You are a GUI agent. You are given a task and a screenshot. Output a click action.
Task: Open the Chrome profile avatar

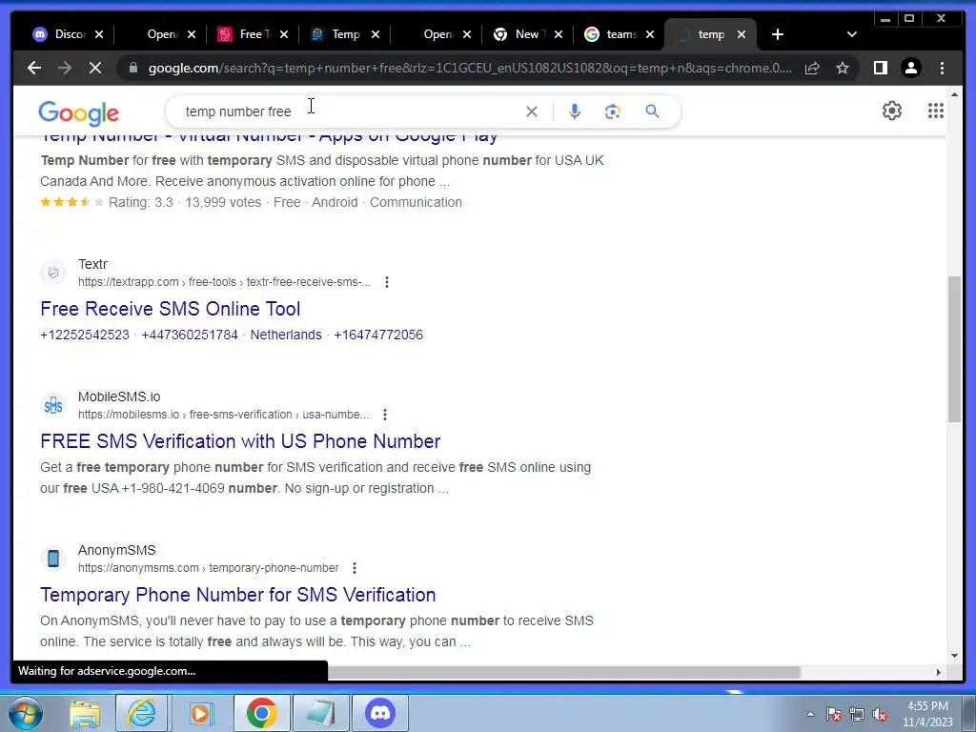pyautogui.click(x=910, y=68)
